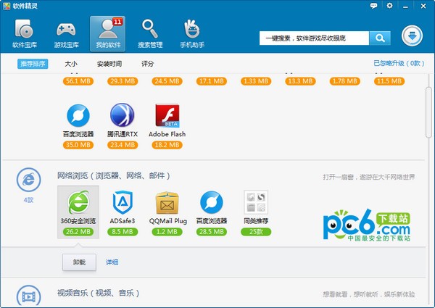Click the 1.2 MB green badge
435x308 pixels.
click(167, 232)
